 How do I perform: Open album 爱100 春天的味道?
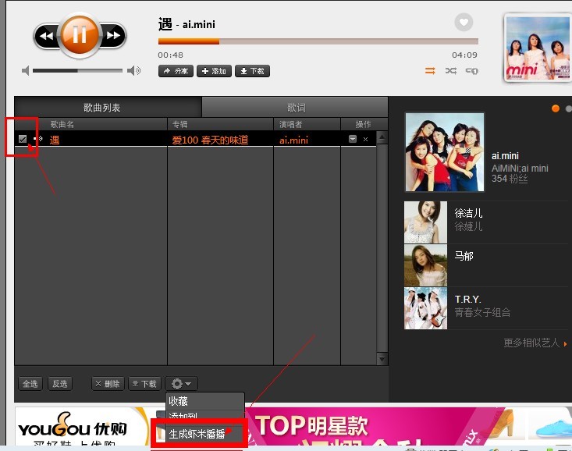[210, 140]
